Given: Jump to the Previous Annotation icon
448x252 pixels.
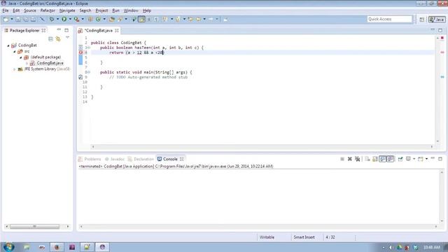Looking at the screenshot, I should [x=178, y=19].
